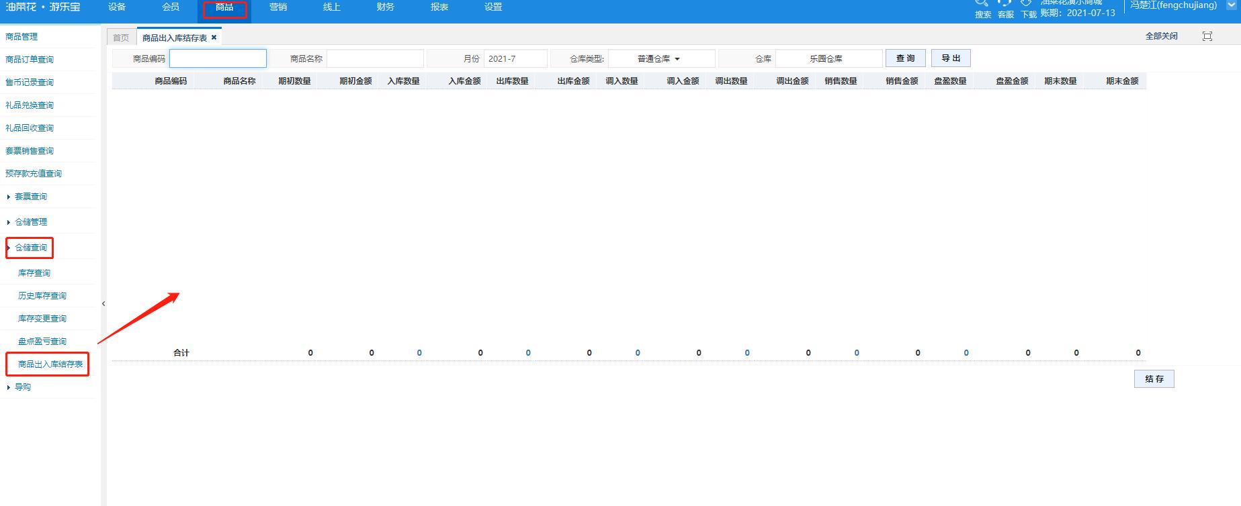The height and width of the screenshot is (506, 1241).
Task: Expand the 导购 section
Action: [x=22, y=387]
